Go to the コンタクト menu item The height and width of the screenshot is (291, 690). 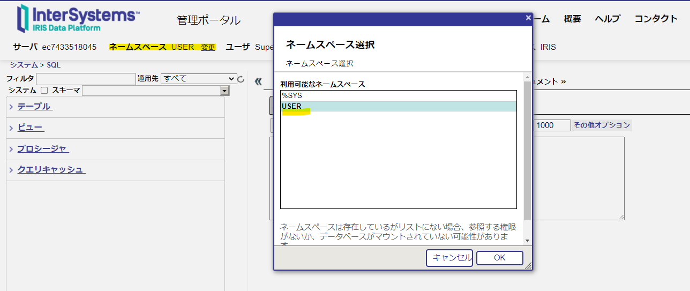pos(656,19)
